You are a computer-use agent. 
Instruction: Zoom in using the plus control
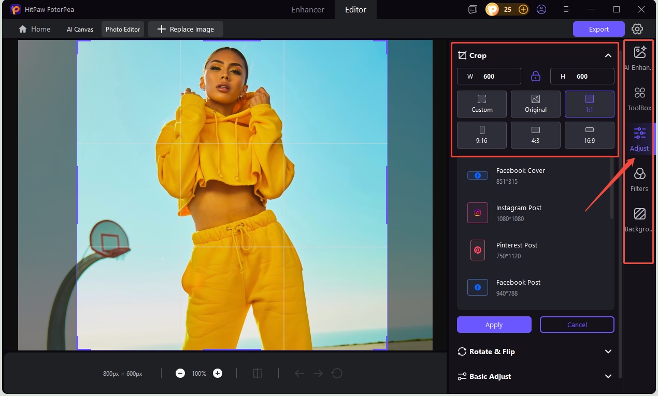click(217, 373)
